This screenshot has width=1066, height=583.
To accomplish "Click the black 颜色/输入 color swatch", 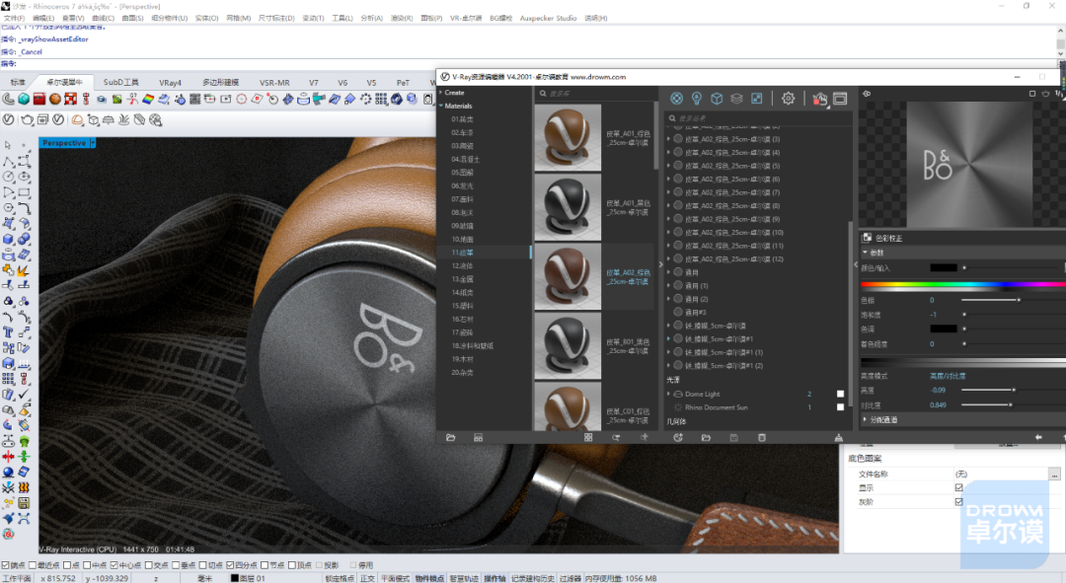I will pyautogui.click(x=943, y=267).
